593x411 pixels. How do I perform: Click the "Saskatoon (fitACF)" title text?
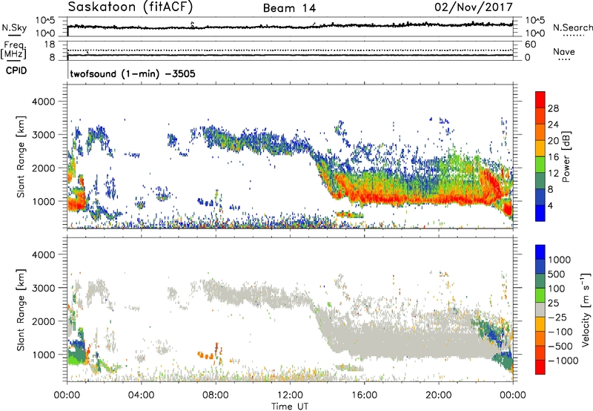coord(130,7)
